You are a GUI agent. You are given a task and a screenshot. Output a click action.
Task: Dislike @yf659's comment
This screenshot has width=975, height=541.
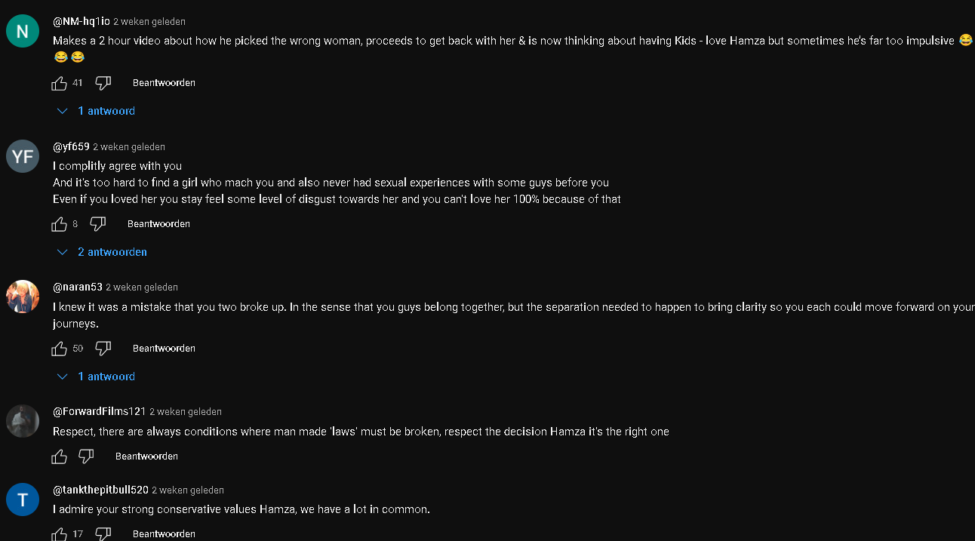tap(98, 224)
